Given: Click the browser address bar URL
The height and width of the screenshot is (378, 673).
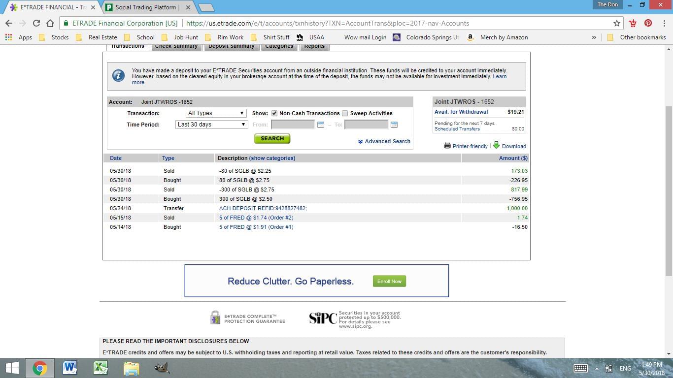Looking at the screenshot, I should tap(327, 23).
